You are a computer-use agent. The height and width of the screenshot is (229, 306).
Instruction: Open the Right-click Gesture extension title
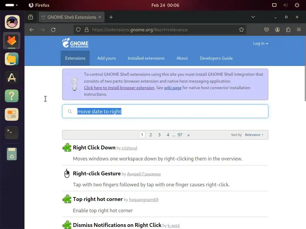tap(97, 174)
